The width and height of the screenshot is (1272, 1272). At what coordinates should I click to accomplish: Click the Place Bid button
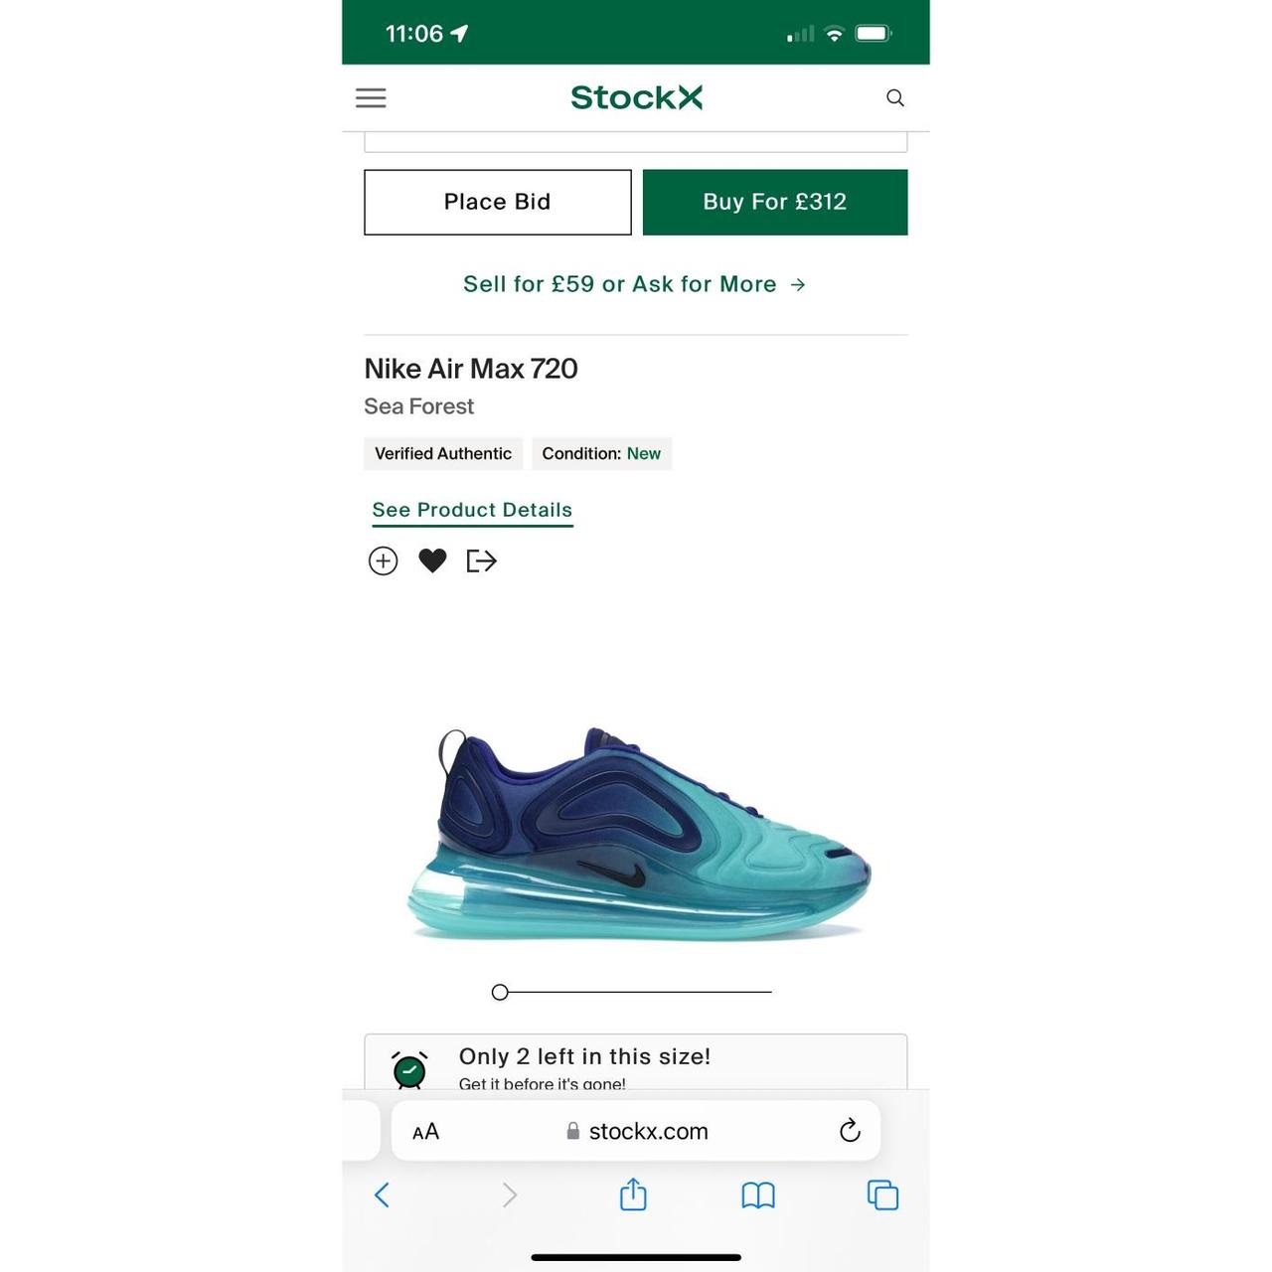pyautogui.click(x=497, y=202)
